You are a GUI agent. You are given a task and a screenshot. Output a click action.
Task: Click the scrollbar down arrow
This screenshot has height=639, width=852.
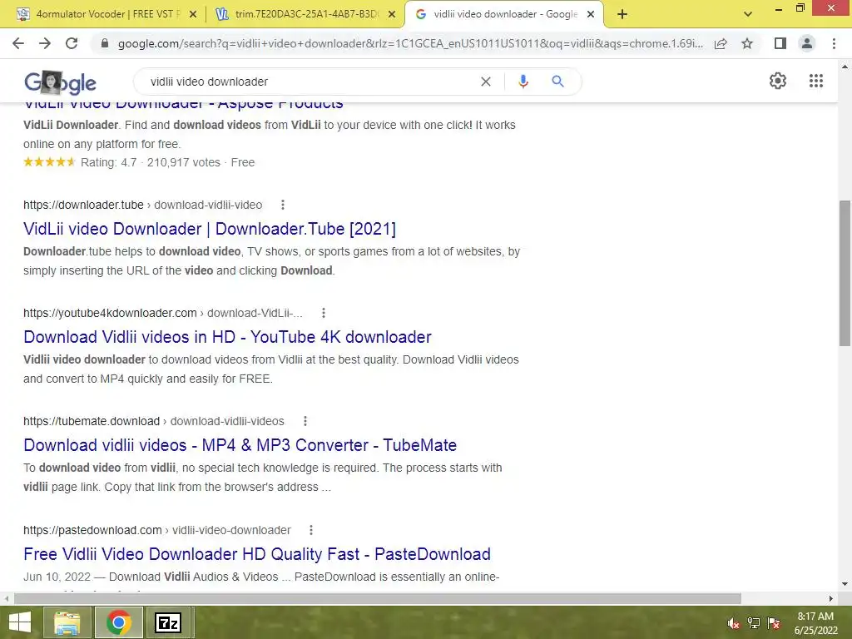coord(845,585)
